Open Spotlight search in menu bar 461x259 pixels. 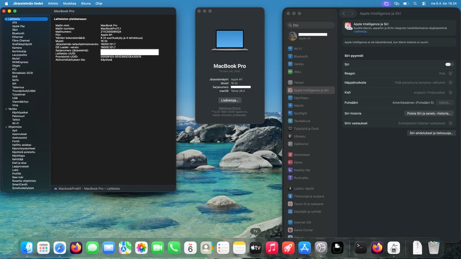415,3
